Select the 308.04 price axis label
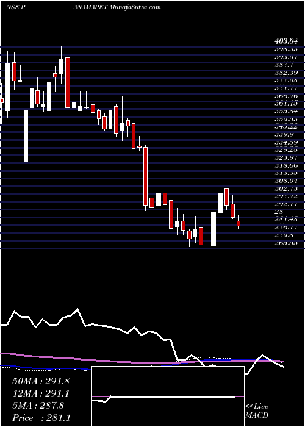The width and height of the screenshot is (305, 427). click(x=286, y=181)
